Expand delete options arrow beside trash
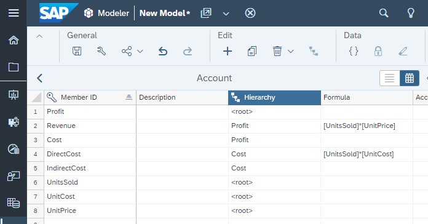 click(x=291, y=51)
